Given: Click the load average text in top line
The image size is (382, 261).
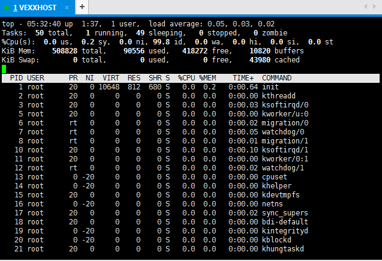Looking at the screenshot, I should tap(212, 24).
